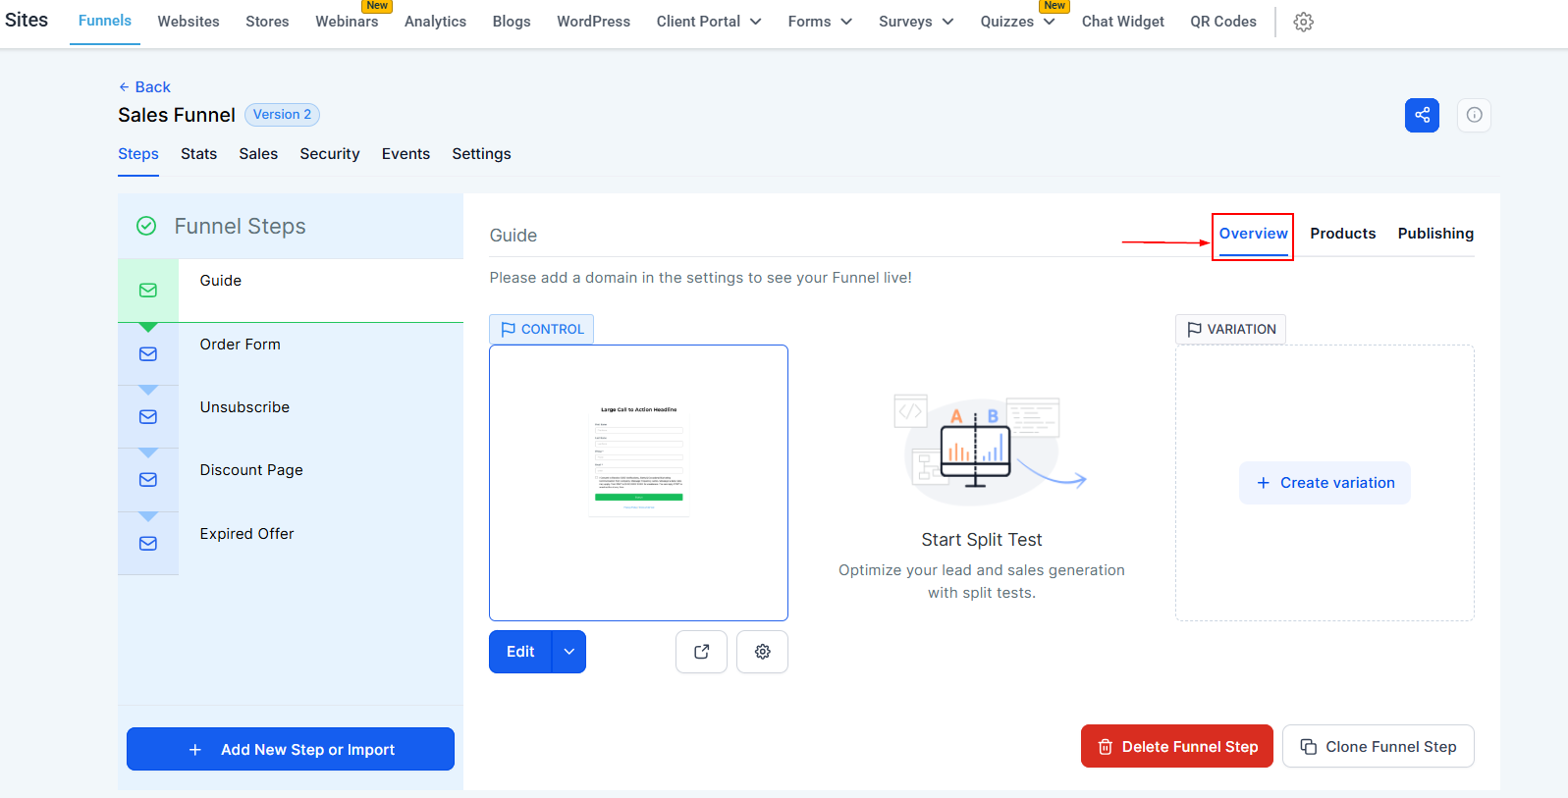
Task: Open the Websites section
Action: pos(189,22)
